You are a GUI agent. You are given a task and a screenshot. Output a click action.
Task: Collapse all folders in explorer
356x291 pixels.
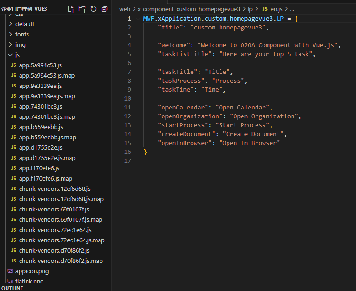click(105, 9)
